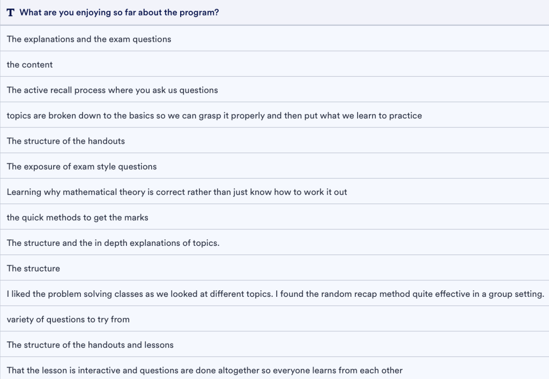
Task: Click the response 'The structure of the handouts and lessons'
Action: [x=90, y=345]
